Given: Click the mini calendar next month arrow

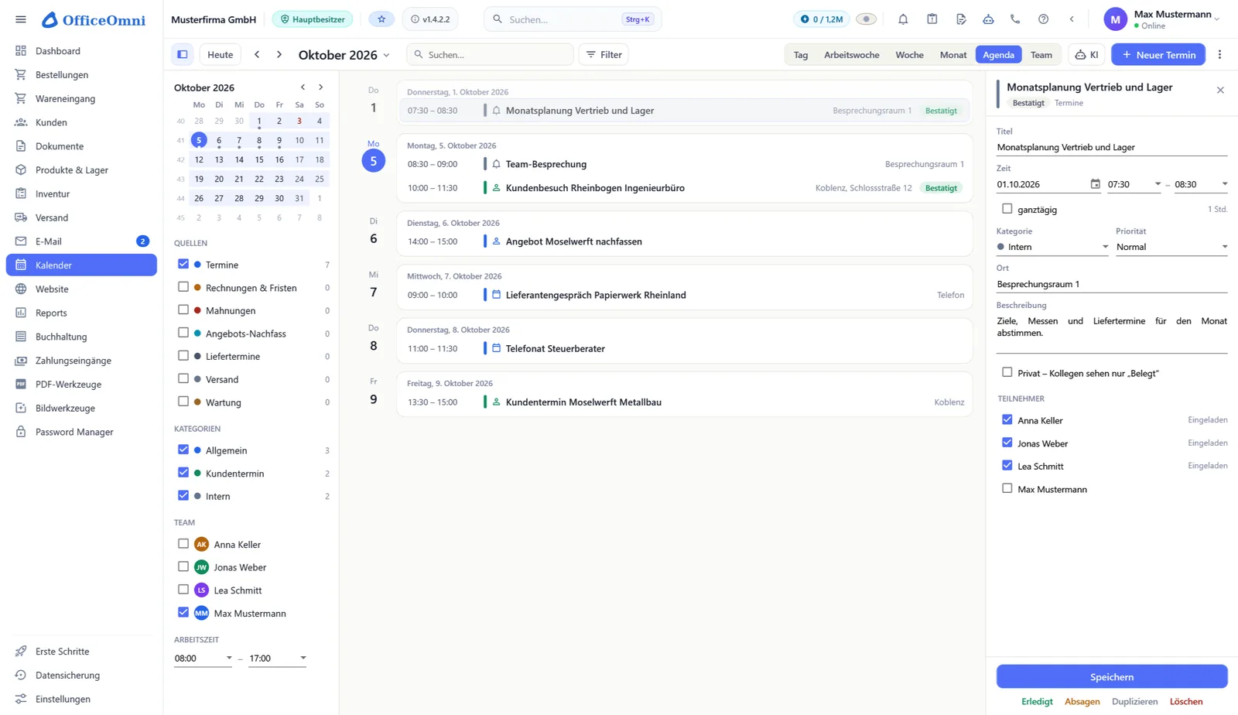Looking at the screenshot, I should [x=321, y=87].
